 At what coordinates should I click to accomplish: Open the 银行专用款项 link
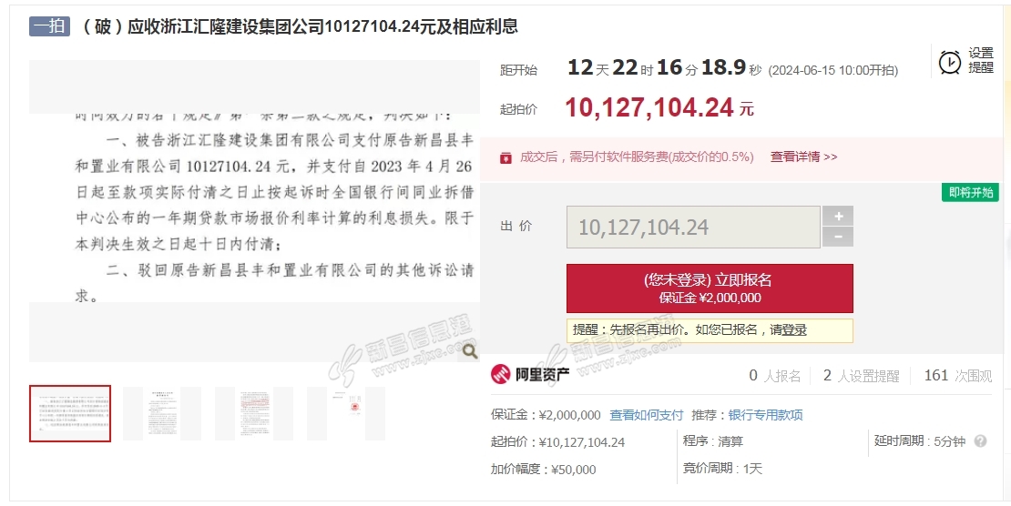pyautogui.click(x=765, y=415)
